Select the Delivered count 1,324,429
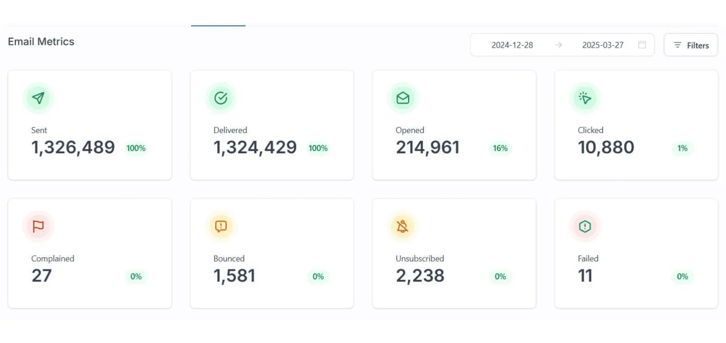 [255, 147]
